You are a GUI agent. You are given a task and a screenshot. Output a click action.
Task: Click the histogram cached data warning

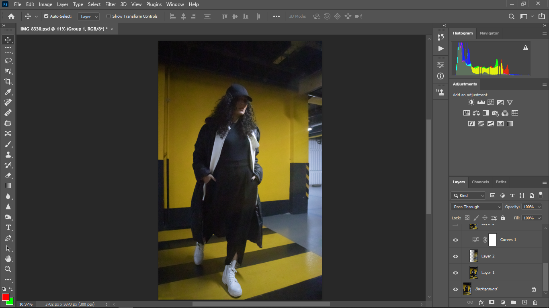[525, 48]
